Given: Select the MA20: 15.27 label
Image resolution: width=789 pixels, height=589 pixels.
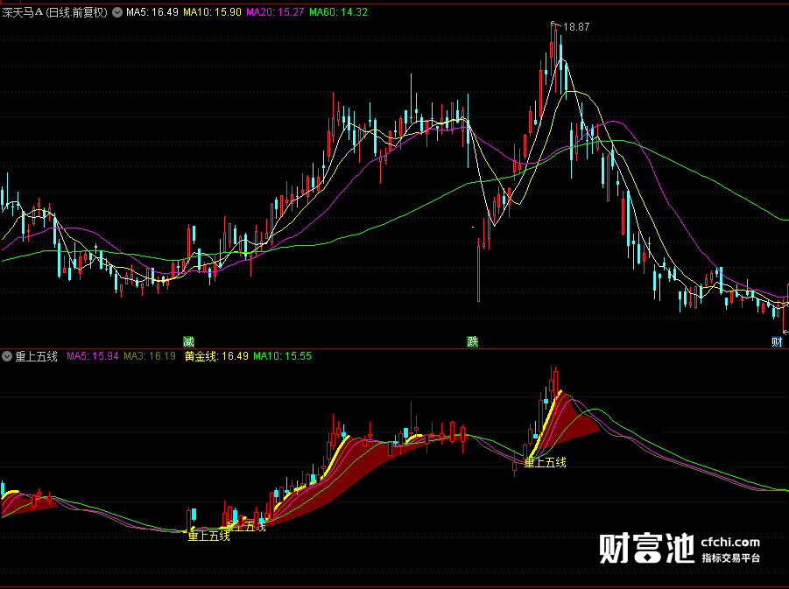Looking at the screenshot, I should click(x=275, y=12).
